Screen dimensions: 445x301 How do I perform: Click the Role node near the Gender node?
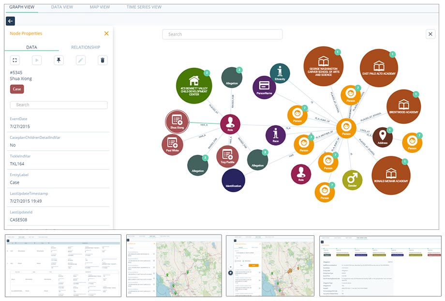[x=301, y=174]
